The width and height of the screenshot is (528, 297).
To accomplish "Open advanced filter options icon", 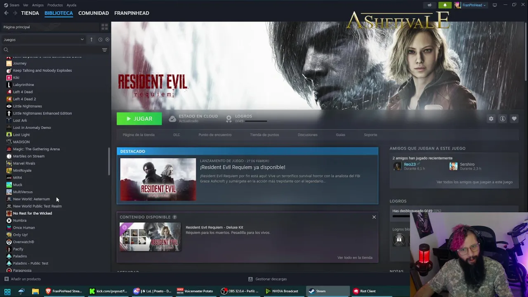I will (x=104, y=50).
